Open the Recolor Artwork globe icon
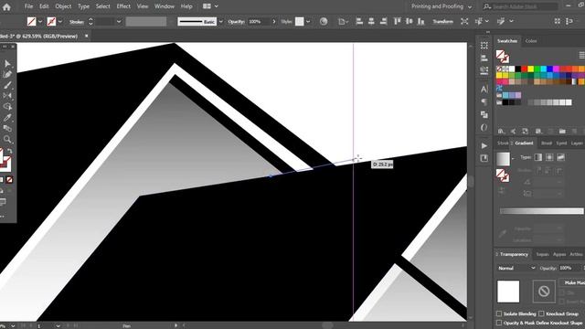Screen dimensions: 585x329 click(x=324, y=22)
